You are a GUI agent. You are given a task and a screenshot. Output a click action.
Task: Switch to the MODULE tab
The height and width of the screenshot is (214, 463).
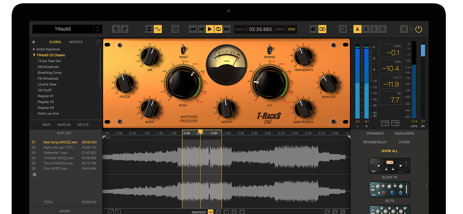(76, 42)
